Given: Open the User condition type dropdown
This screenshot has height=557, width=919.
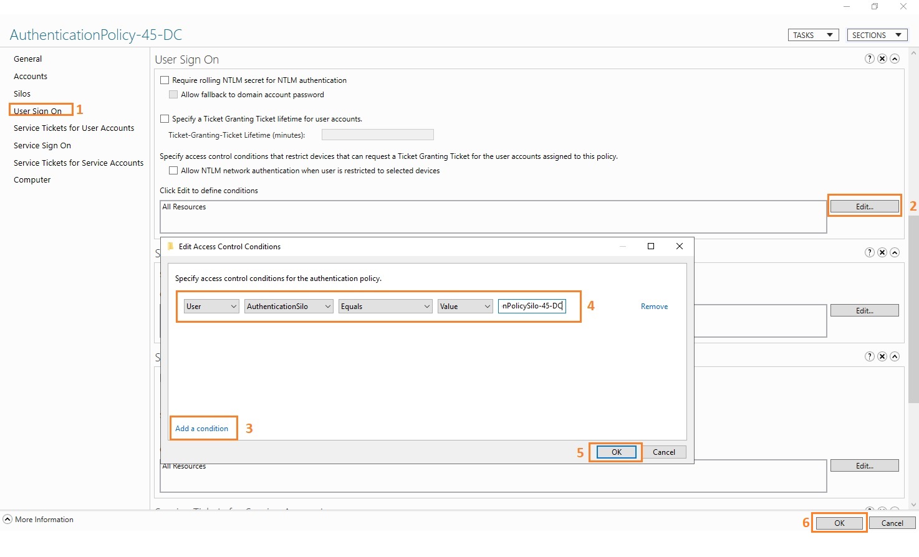Looking at the screenshot, I should click(211, 306).
